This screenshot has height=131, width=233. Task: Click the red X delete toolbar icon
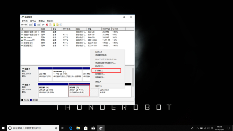tap(47, 25)
